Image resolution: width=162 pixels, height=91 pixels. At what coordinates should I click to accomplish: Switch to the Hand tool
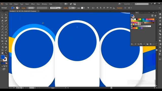2,53
